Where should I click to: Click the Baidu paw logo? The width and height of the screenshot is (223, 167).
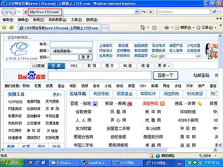(x=32, y=75)
